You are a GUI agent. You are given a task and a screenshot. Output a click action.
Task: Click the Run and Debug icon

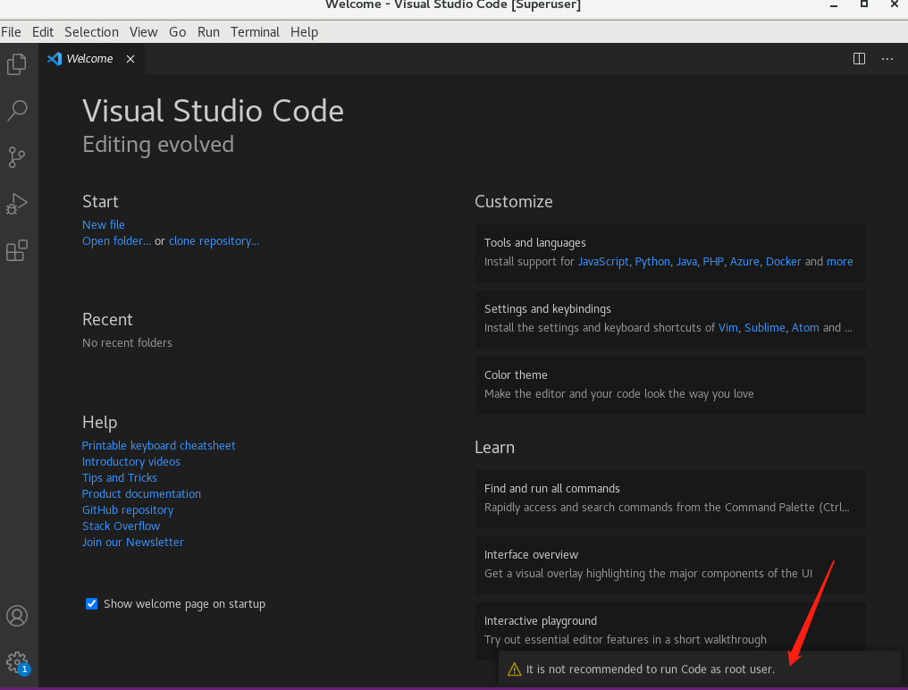pos(16,203)
